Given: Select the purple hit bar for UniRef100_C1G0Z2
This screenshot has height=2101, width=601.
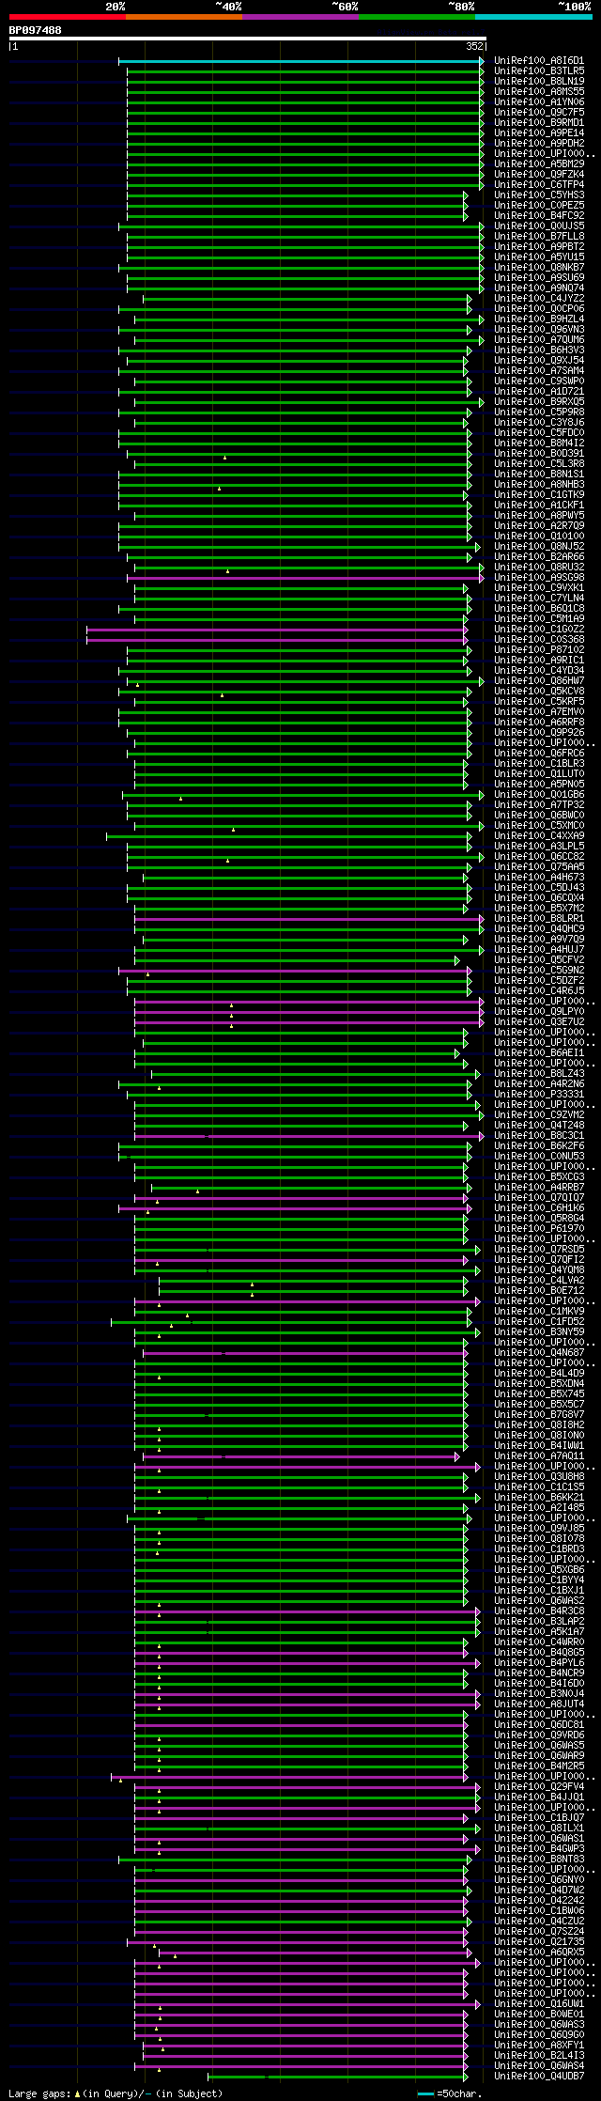Looking at the screenshot, I should (x=275, y=630).
